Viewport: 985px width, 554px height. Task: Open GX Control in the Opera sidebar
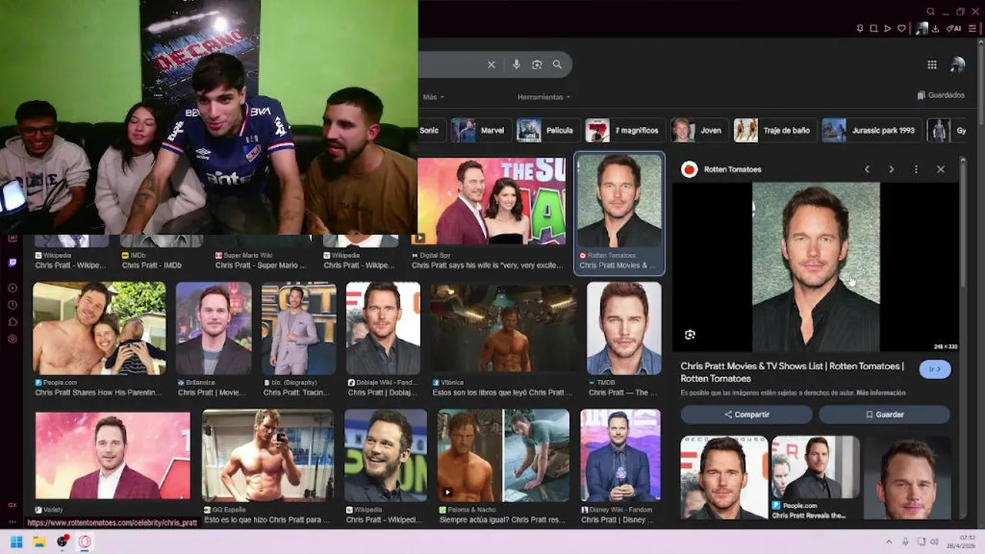(12, 505)
